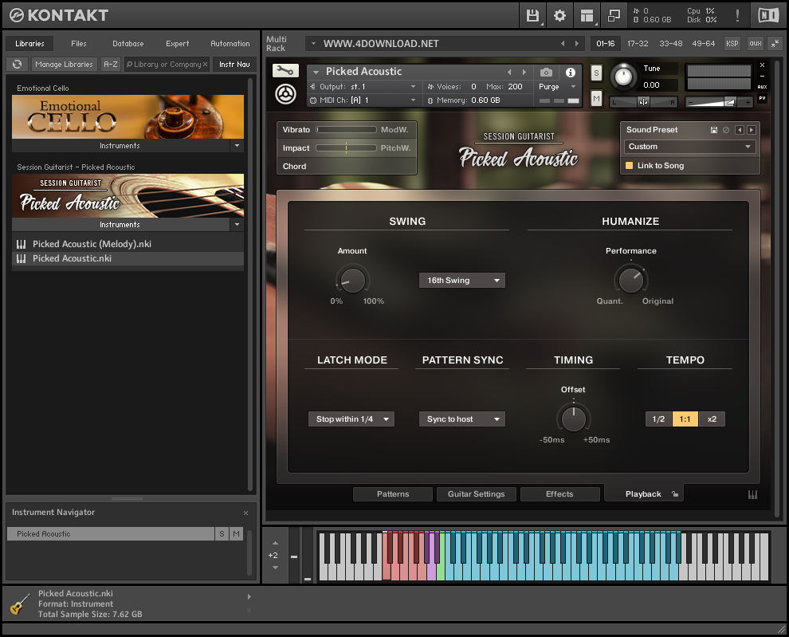Click the KSP button
This screenshot has width=789, height=637.
(732, 44)
